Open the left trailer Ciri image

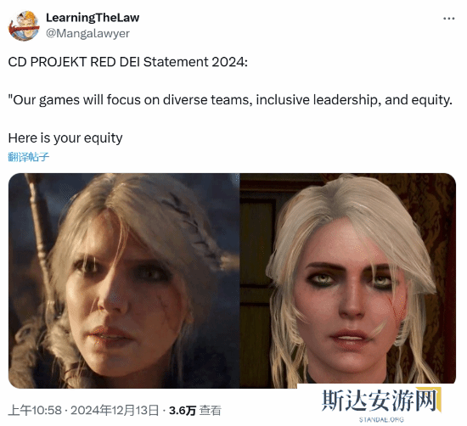[124, 280]
